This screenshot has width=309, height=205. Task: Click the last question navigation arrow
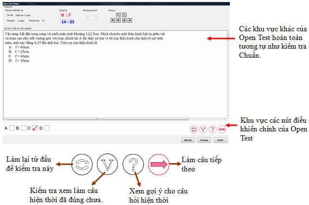click(x=130, y=20)
